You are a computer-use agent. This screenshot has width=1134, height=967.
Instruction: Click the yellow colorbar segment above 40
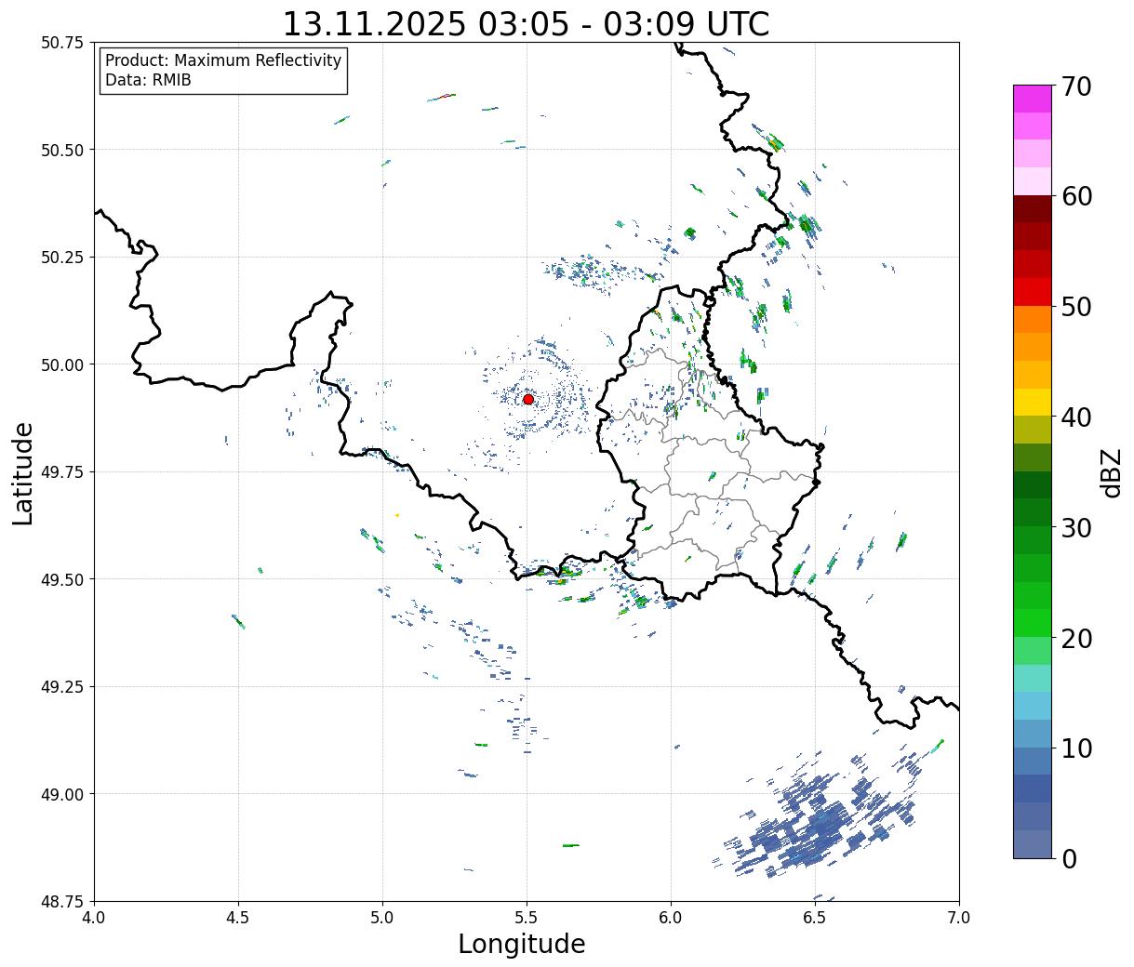1033,403
